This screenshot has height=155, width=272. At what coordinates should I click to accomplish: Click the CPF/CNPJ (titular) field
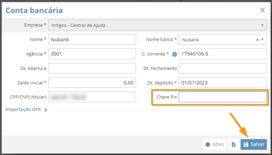[x=92, y=97]
